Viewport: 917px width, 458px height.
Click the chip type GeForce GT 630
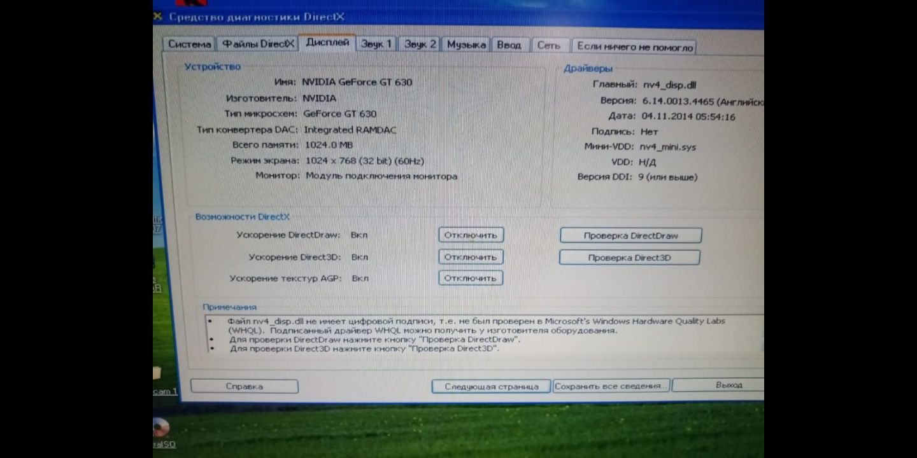pyautogui.click(x=339, y=114)
